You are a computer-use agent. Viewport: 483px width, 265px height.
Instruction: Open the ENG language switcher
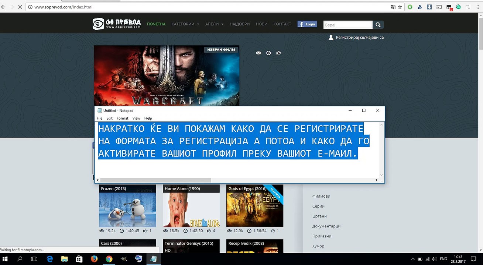(x=444, y=259)
